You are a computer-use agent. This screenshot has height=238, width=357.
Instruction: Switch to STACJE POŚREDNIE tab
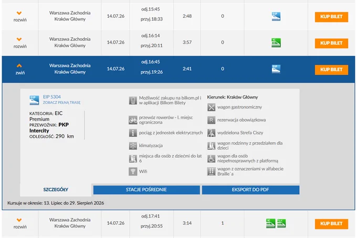coord(146,190)
